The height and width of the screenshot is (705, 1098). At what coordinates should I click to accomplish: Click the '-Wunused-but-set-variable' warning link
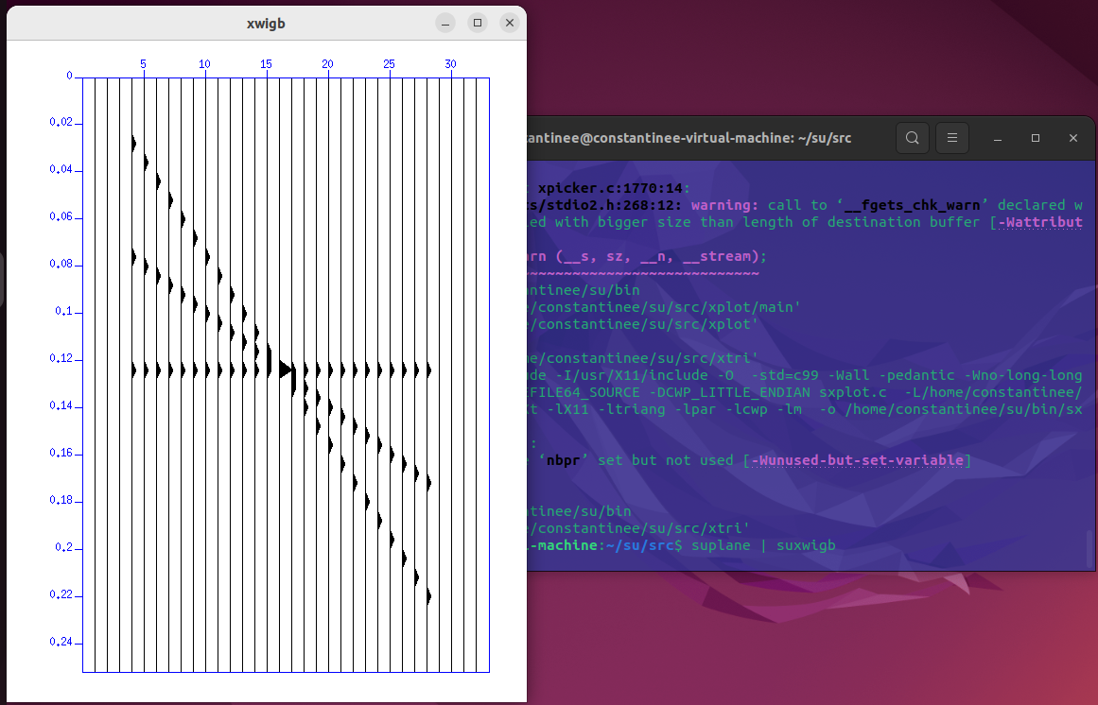click(857, 460)
